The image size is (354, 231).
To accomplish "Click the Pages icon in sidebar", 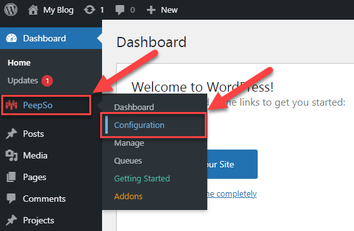I will tap(11, 177).
